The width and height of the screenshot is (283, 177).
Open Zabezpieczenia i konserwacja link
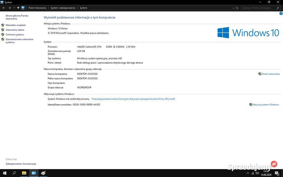(x=21, y=164)
